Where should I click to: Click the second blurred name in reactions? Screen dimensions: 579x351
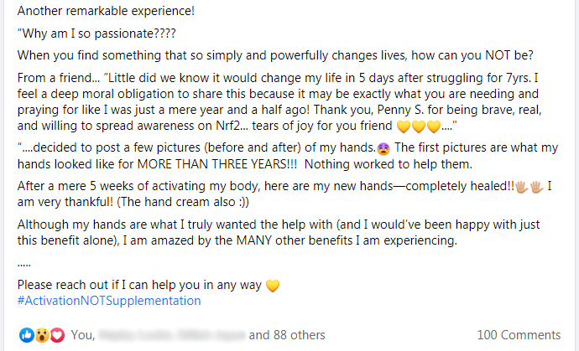pos(211,335)
